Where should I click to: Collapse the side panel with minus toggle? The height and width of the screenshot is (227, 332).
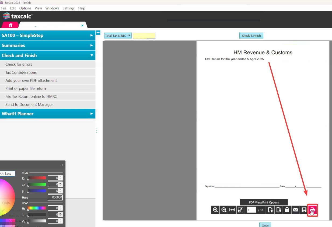click(98, 33)
